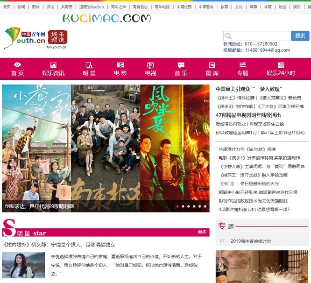This screenshot has height=283, width=311.
Task: Open top bar link 文化
Action: (239, 7)
